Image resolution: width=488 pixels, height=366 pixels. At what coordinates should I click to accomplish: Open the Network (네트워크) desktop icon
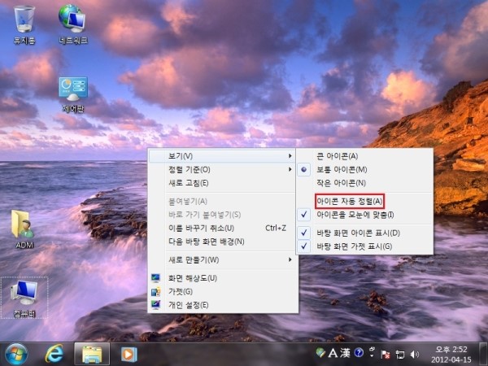click(x=73, y=20)
